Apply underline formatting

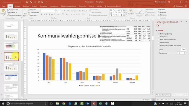(x=47, y=14)
